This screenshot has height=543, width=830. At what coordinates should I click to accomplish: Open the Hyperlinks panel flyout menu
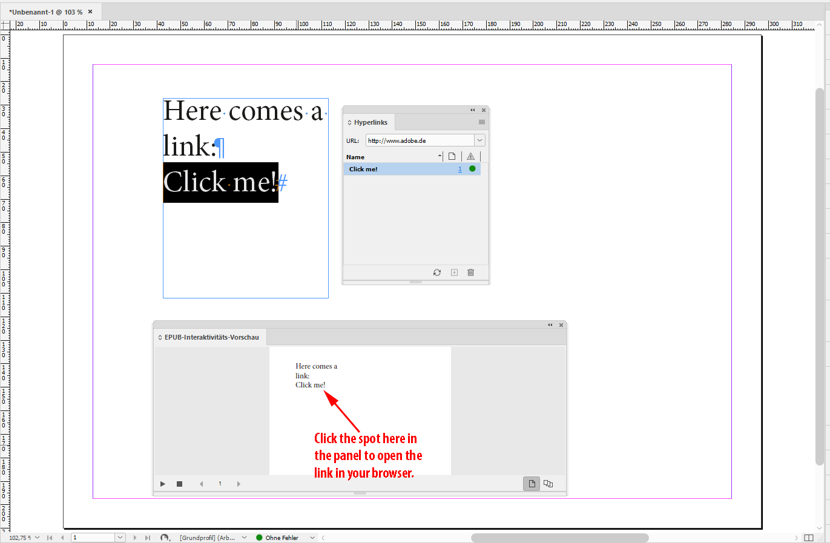[481, 122]
